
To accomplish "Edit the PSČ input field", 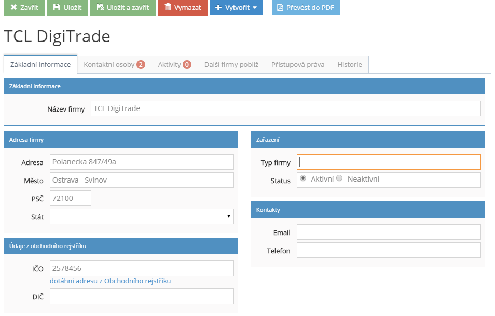I will coord(71,198).
